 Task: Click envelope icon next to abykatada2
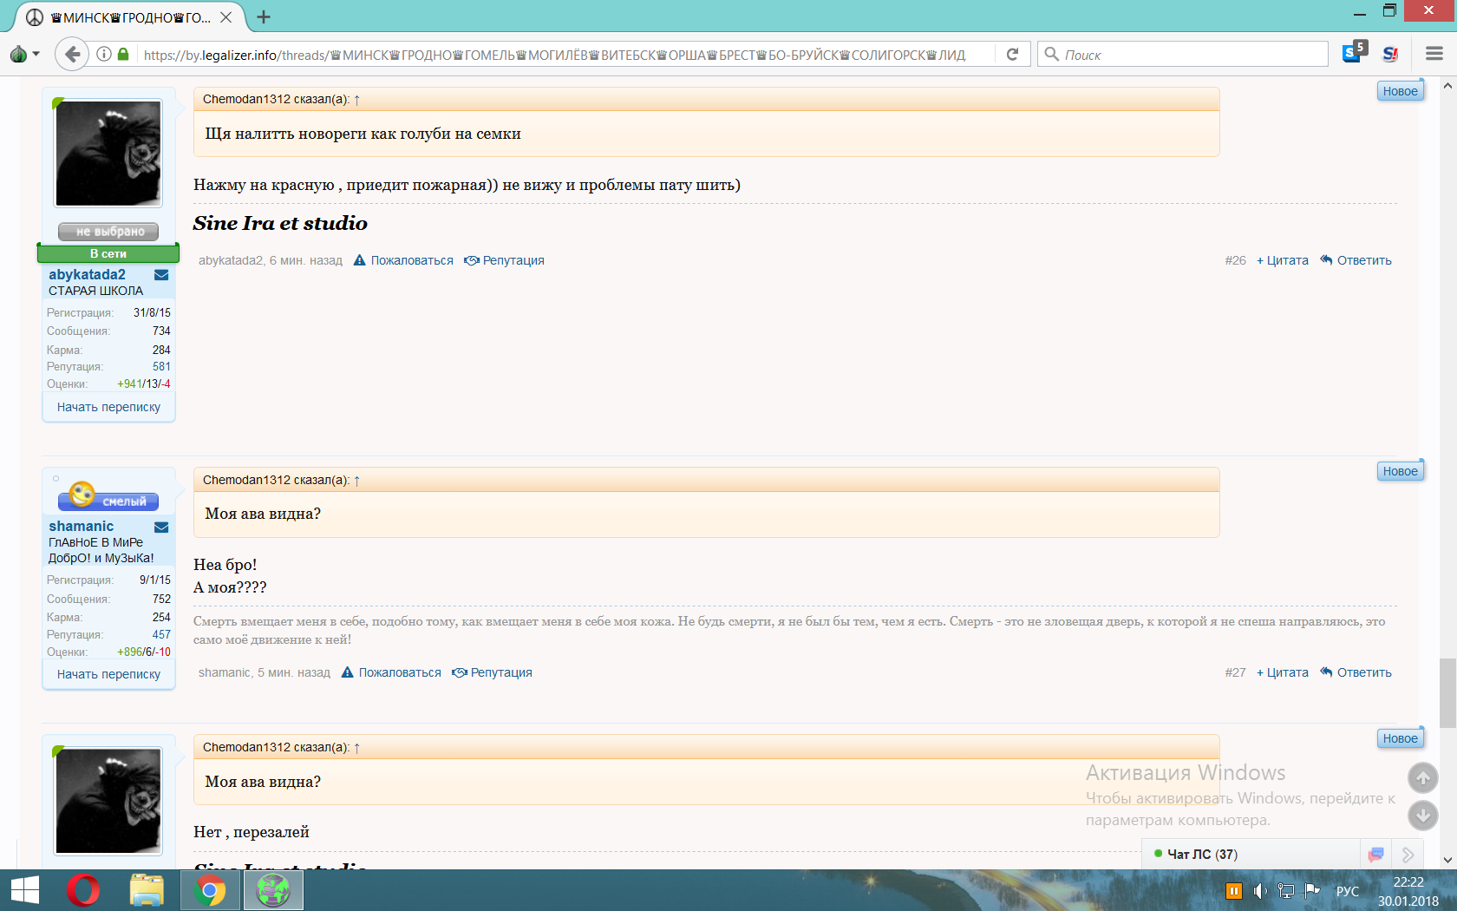[161, 275]
